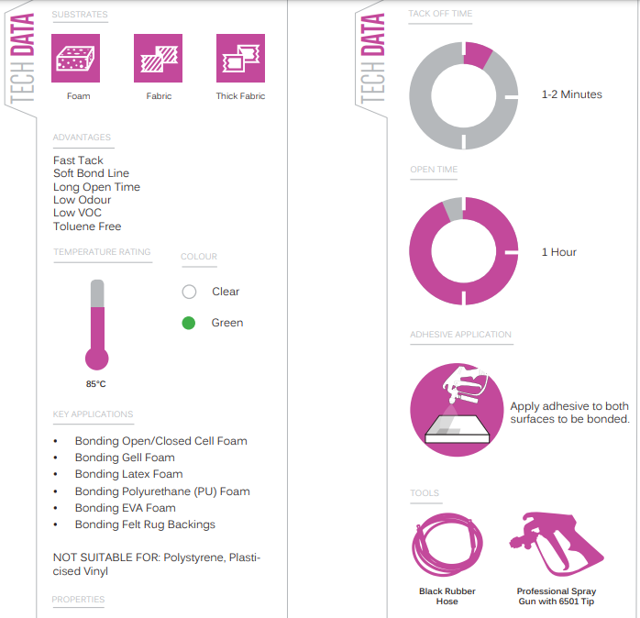The image size is (640, 618).
Task: Click 'Bonding Gell Foam' bullet
Action: point(125,458)
